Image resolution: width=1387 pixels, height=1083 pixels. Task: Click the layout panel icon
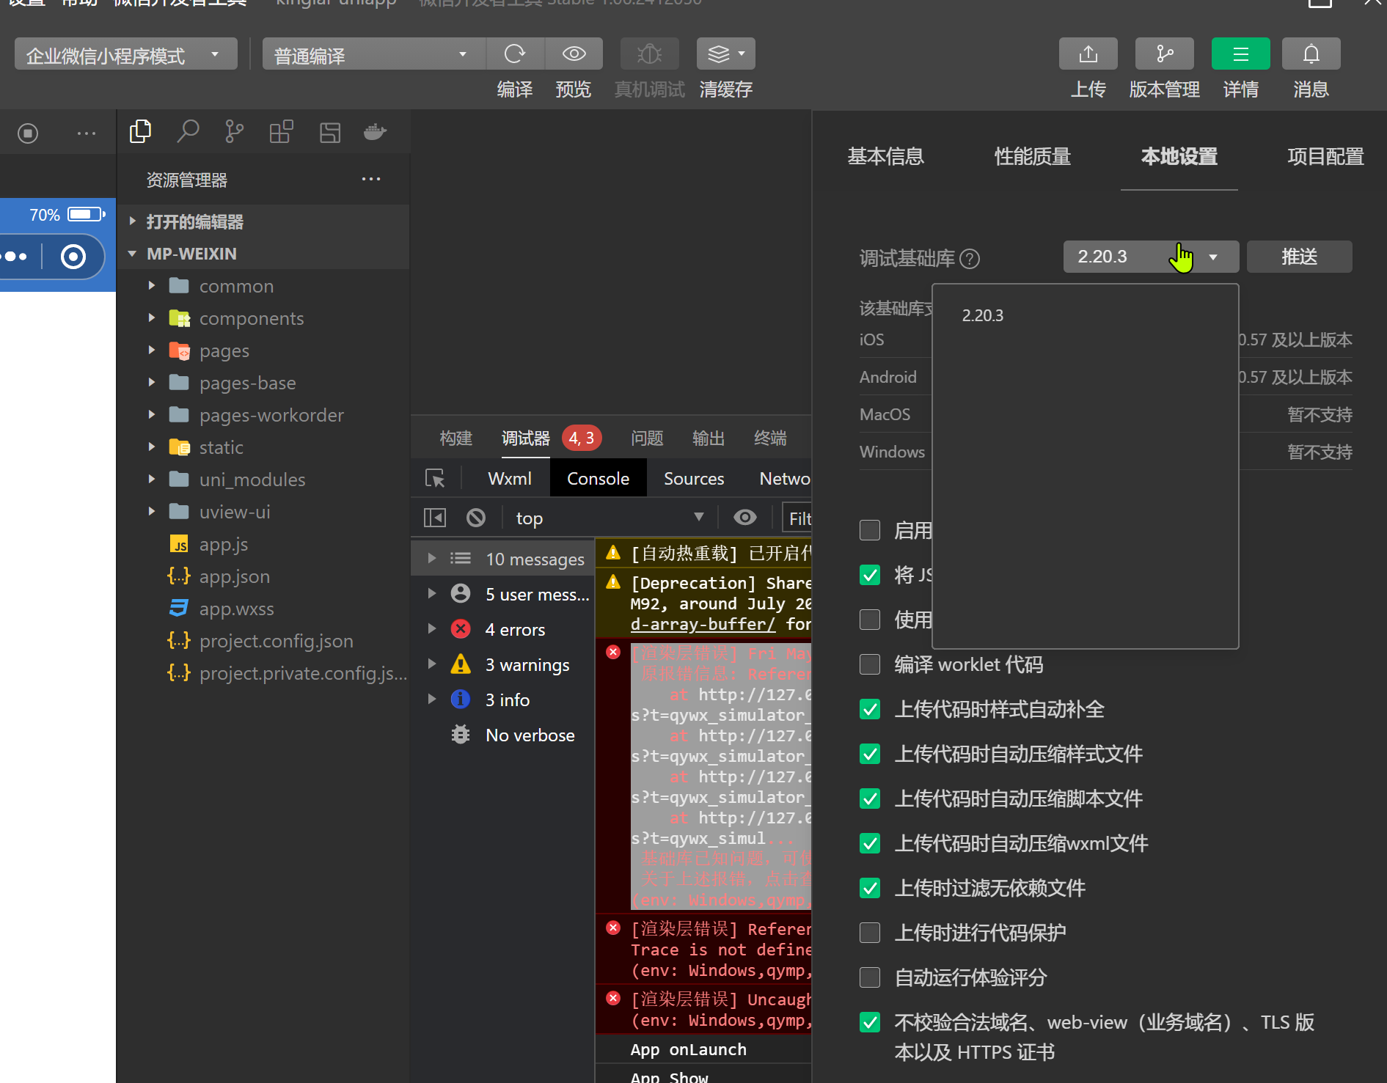coord(330,132)
